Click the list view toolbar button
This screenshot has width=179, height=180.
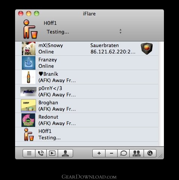(29, 153)
